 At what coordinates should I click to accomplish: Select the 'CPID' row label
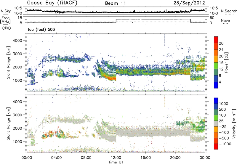tap(7, 28)
